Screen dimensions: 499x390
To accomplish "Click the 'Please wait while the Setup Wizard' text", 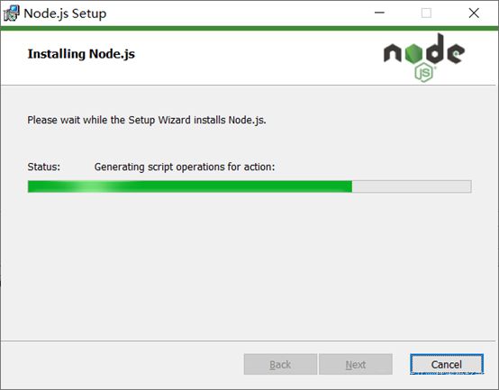I will point(109,121).
